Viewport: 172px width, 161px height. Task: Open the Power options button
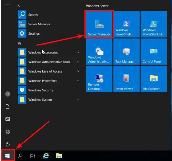(8, 144)
